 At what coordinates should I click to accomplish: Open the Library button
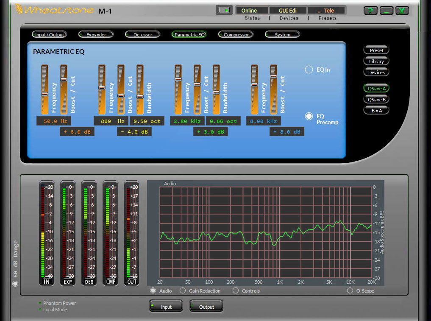376,61
